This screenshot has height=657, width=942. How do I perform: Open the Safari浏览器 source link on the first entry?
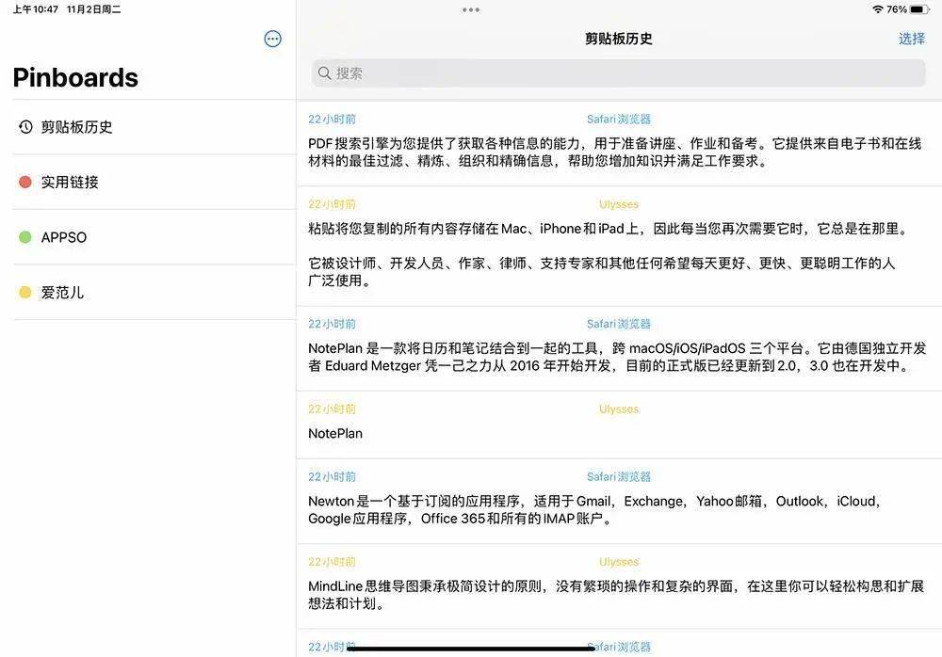click(619, 119)
